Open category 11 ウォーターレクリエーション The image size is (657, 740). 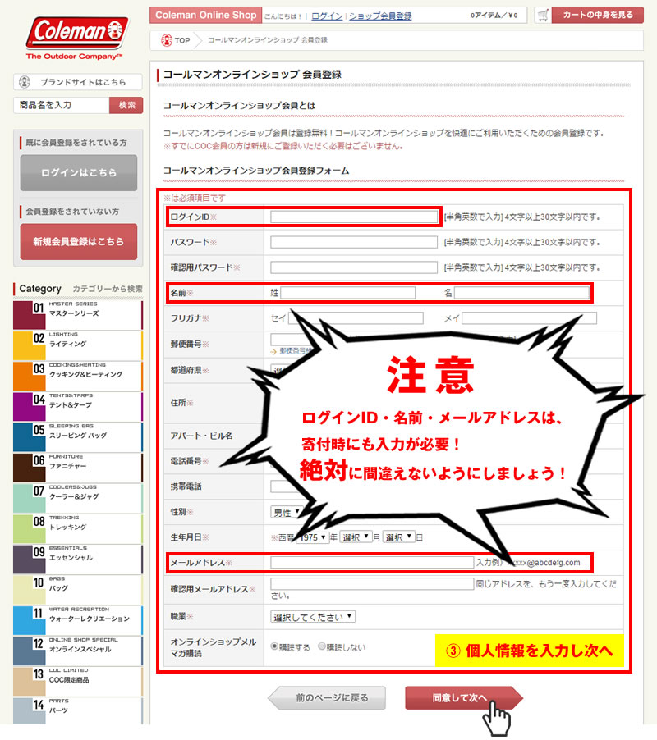click(78, 620)
